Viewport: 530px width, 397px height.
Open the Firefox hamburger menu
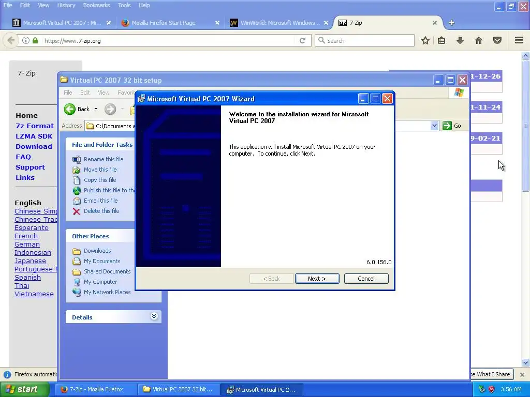519,40
